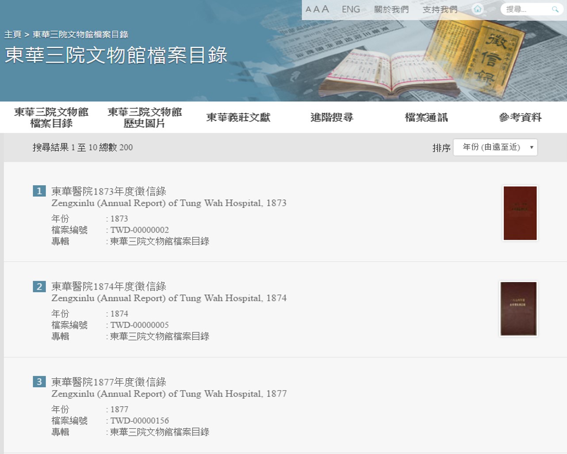This screenshot has width=567, height=454.
Task: Click result number badge 1
Action: coord(39,191)
